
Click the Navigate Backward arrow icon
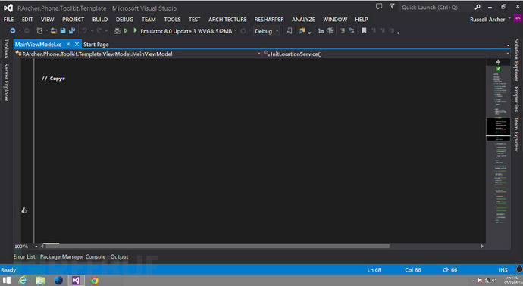[x=12, y=30]
